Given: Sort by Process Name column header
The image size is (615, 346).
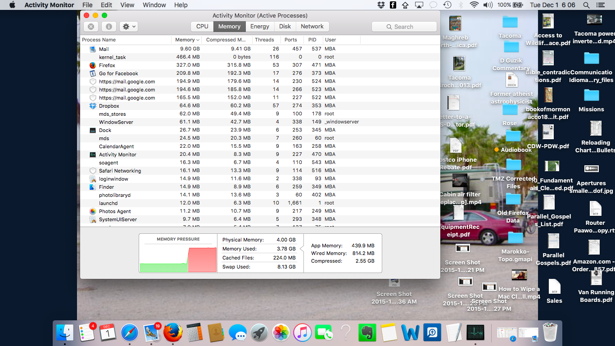Looking at the screenshot, I should point(126,40).
